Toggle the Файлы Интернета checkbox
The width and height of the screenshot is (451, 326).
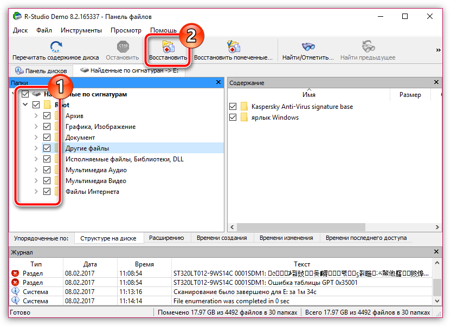(47, 192)
